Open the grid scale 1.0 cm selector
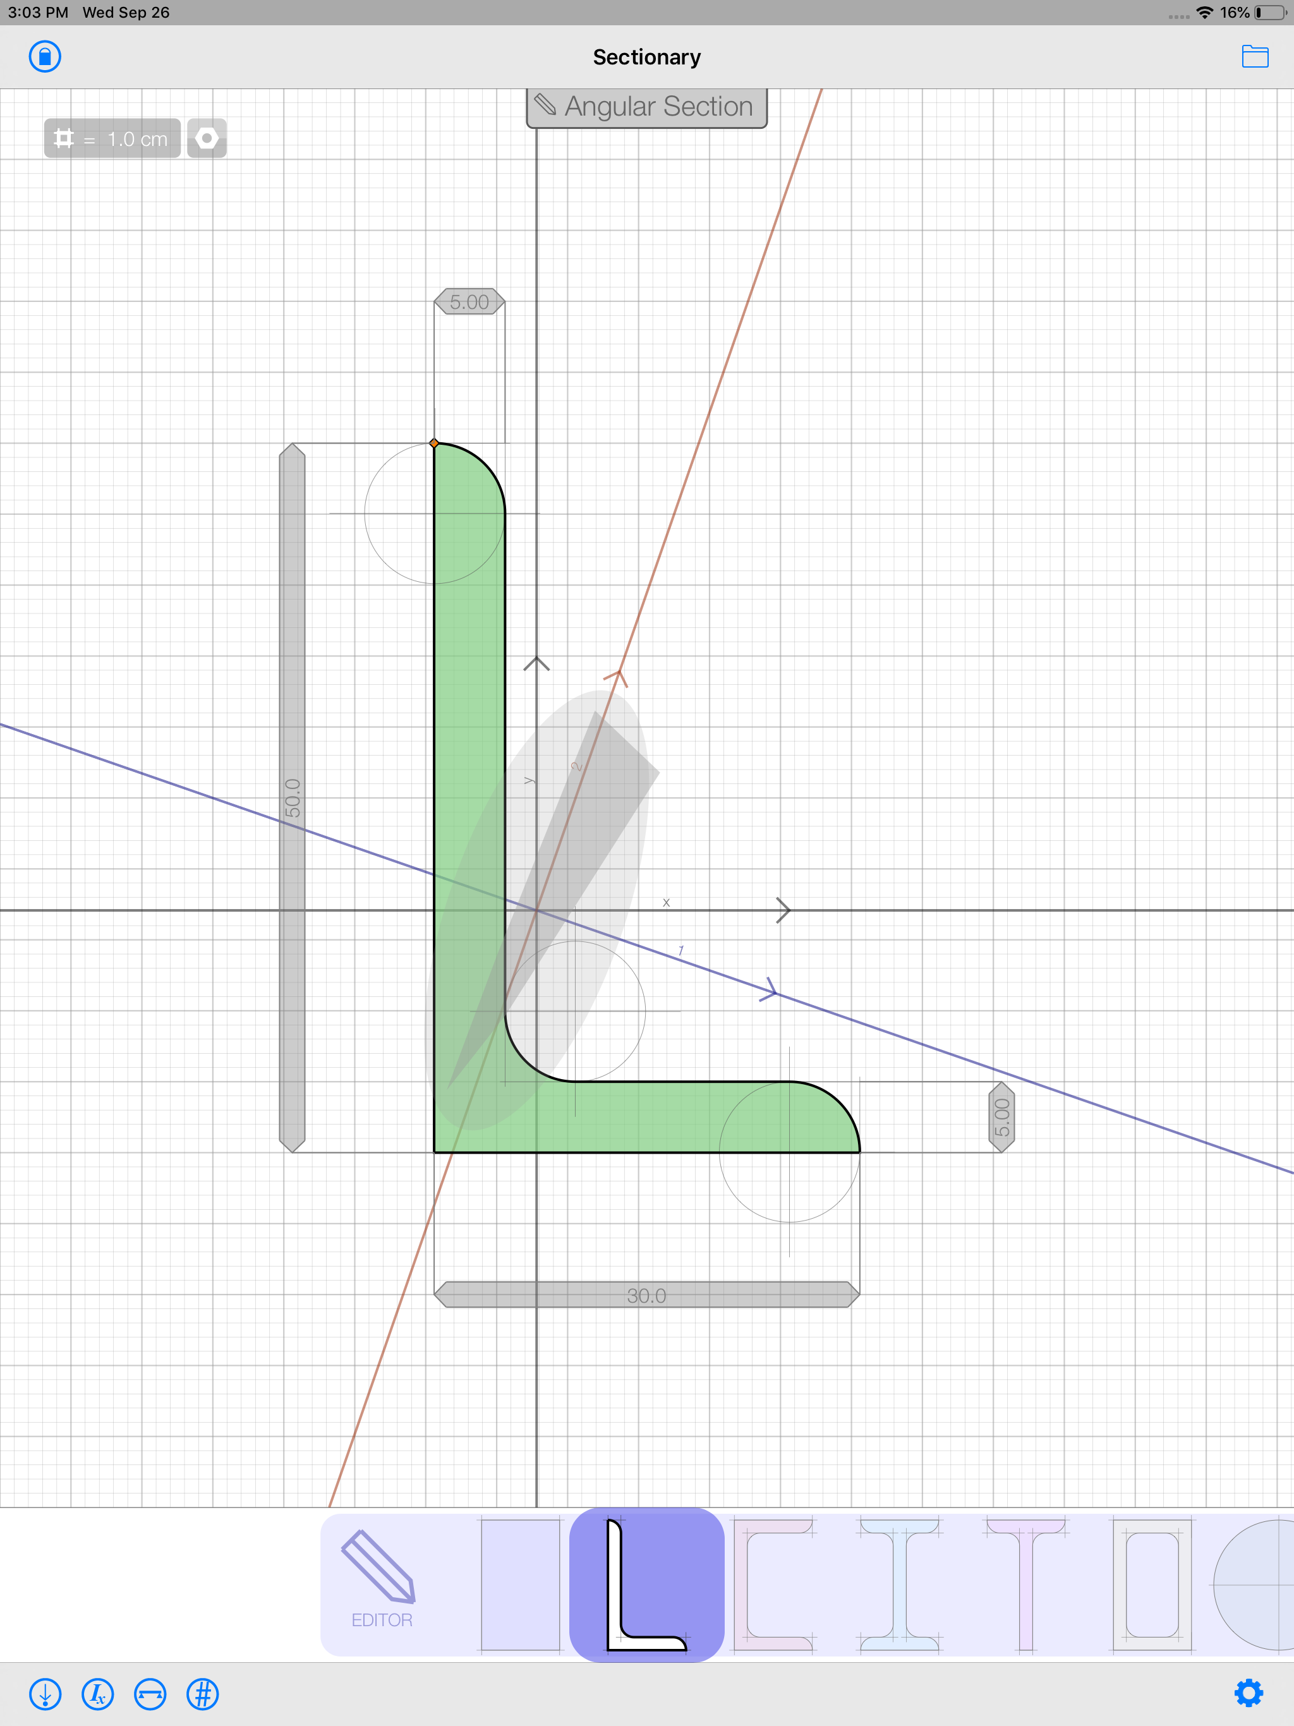Viewport: 1294px width, 1726px height. tap(112, 138)
